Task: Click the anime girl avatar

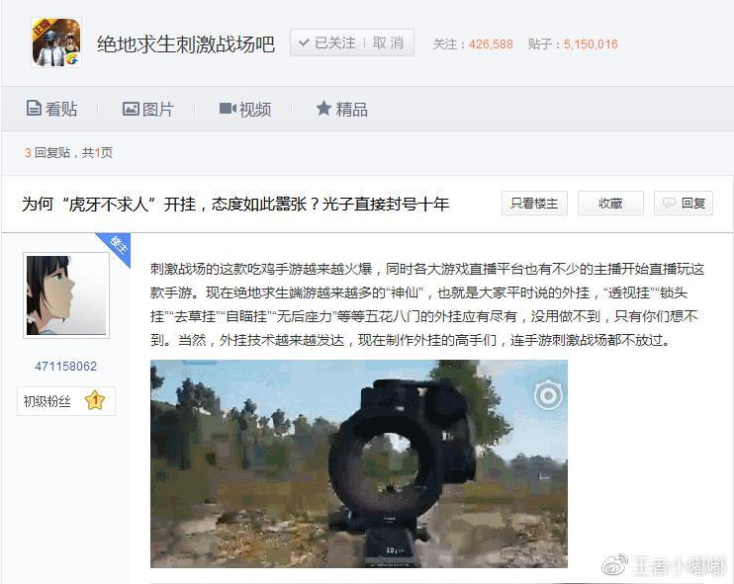Action: (66, 295)
